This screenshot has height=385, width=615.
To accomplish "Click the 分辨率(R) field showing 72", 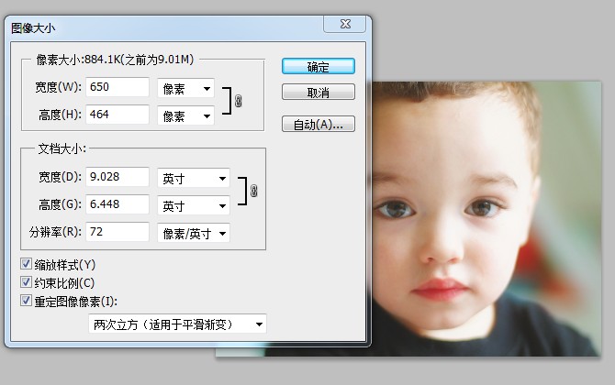I will [117, 232].
